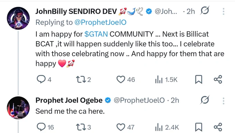This screenshot has width=235, height=133.
Task: Repost JohnBilly's tweet with retweet icon
Action: (x=81, y=80)
